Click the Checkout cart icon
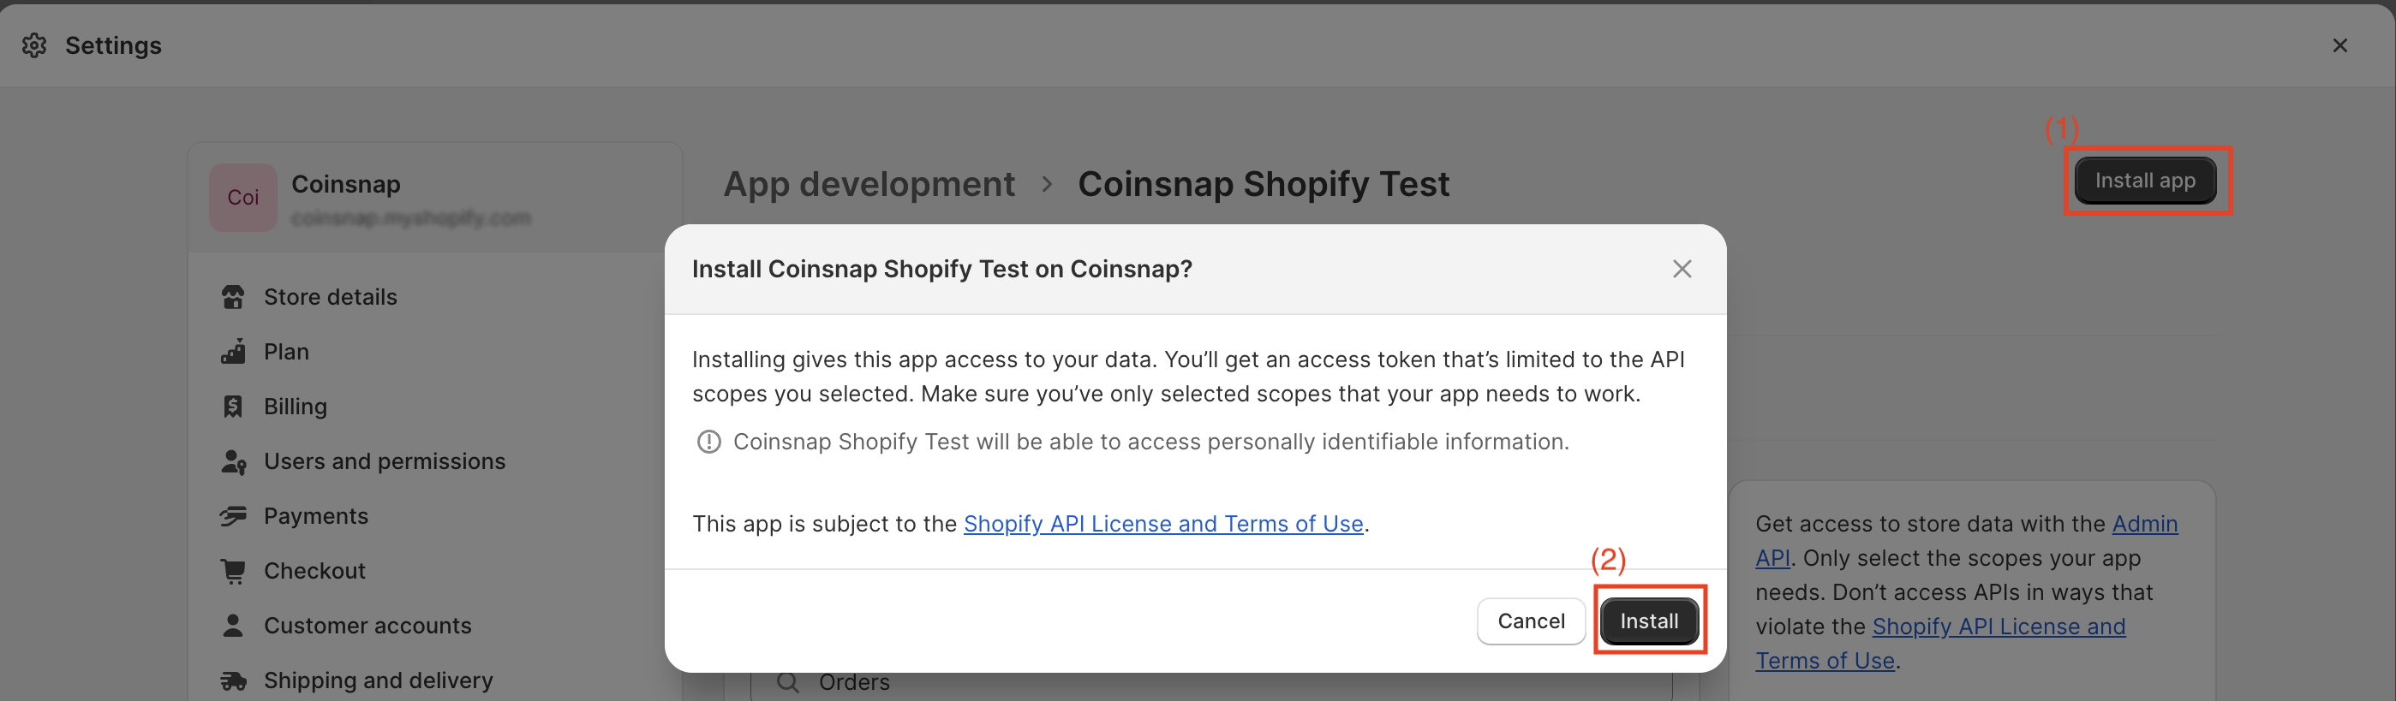The image size is (2396, 701). [x=232, y=571]
